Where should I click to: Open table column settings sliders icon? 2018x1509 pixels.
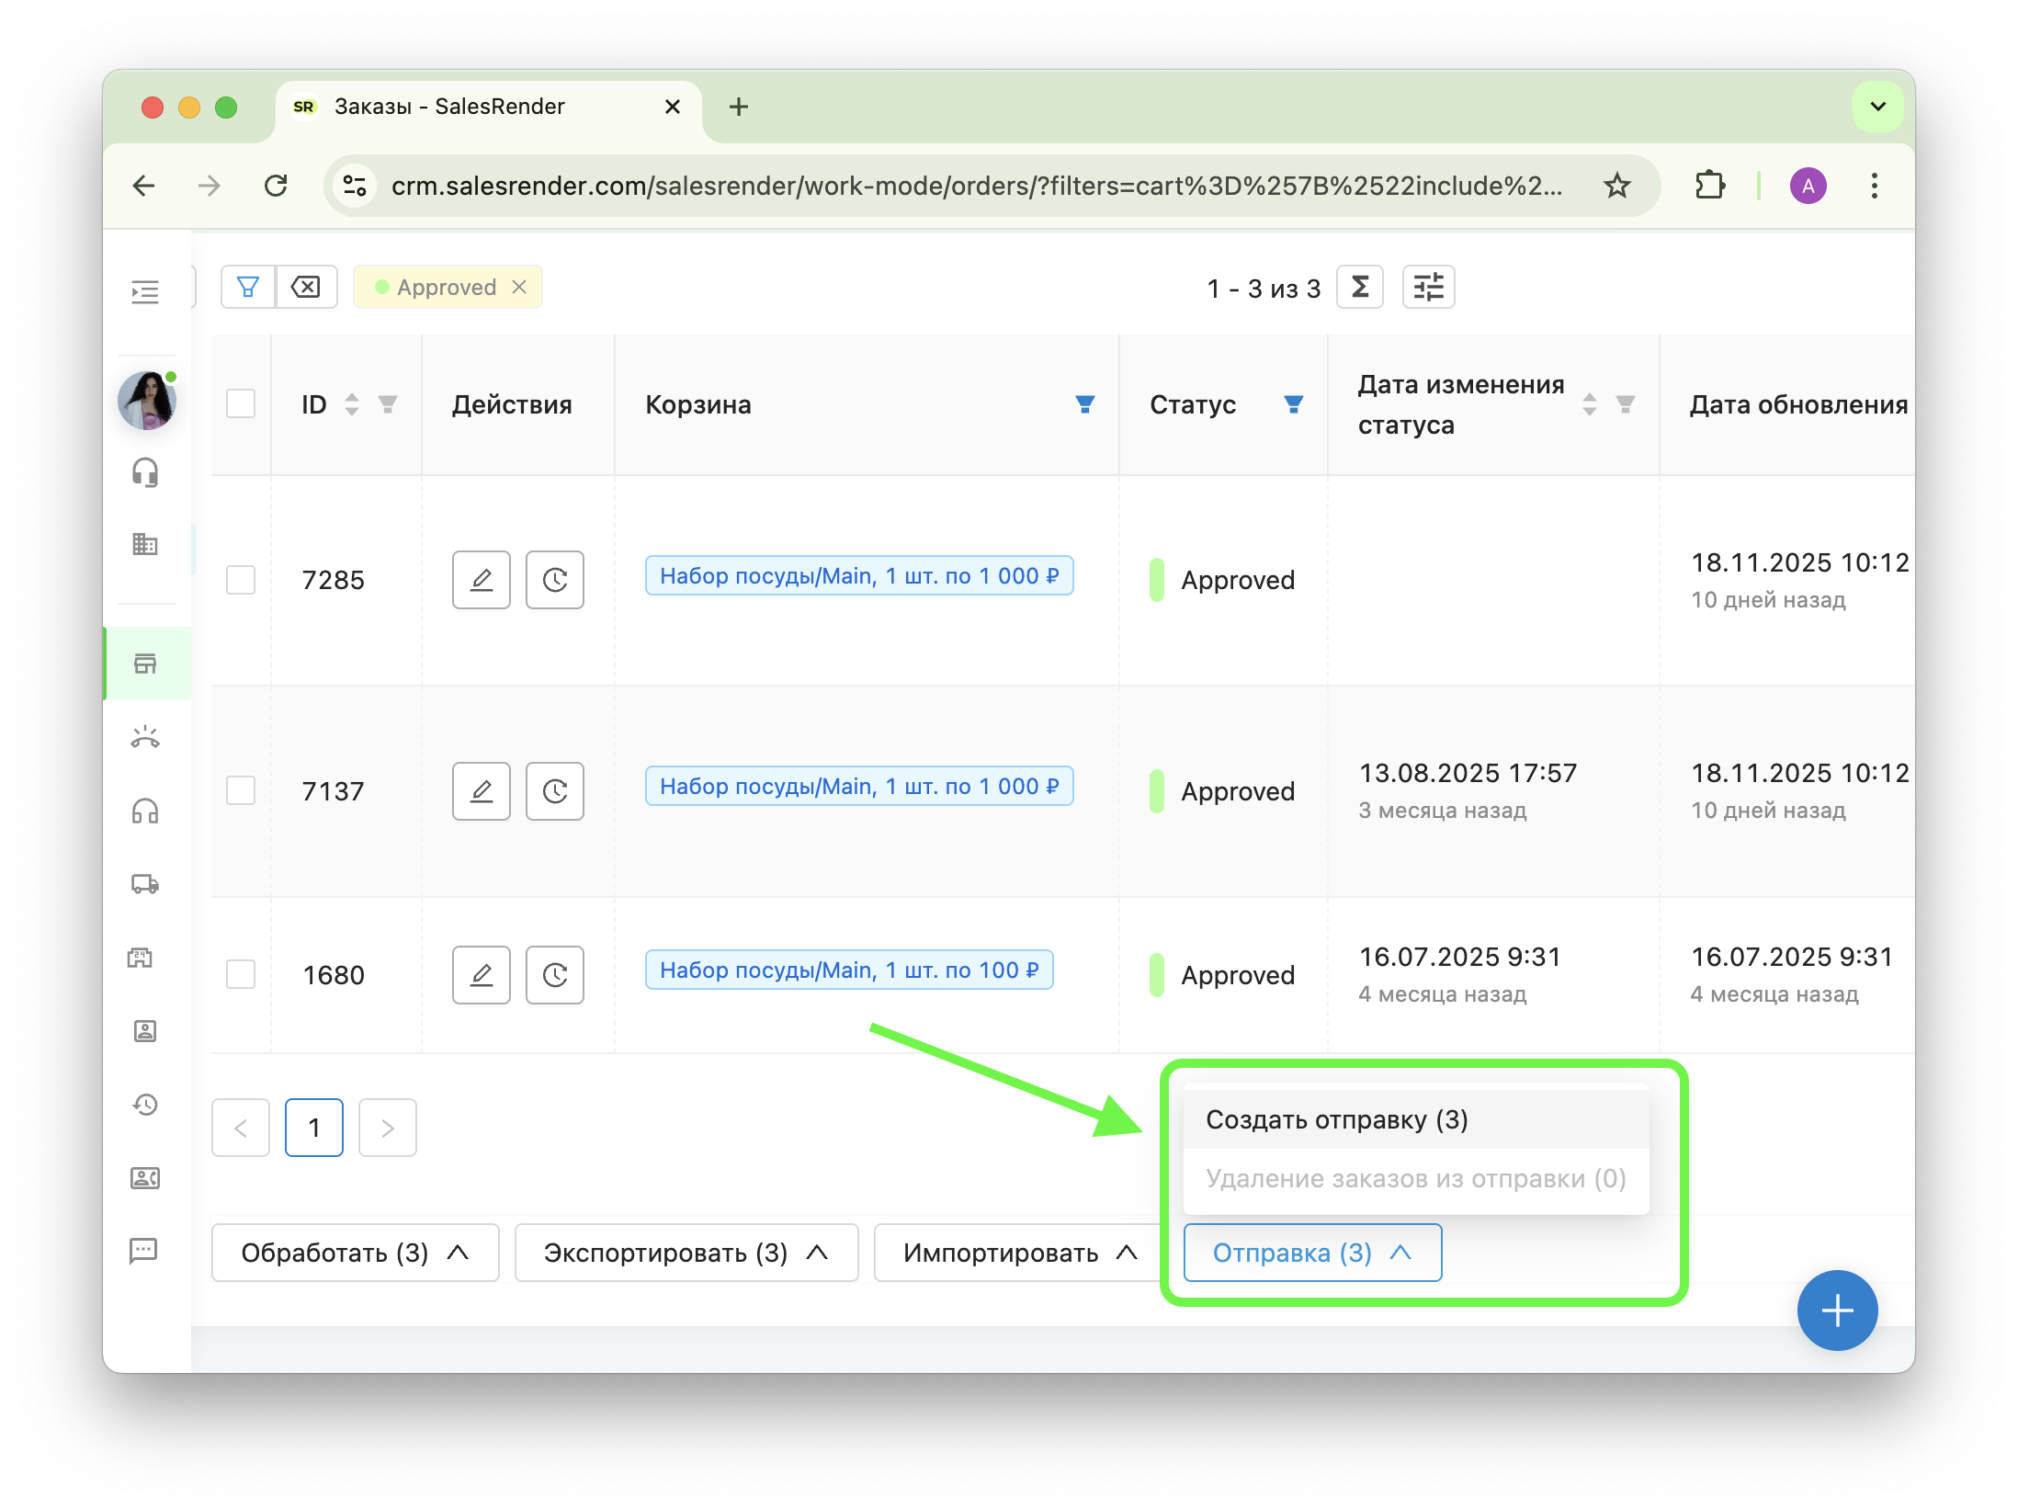(x=1428, y=288)
